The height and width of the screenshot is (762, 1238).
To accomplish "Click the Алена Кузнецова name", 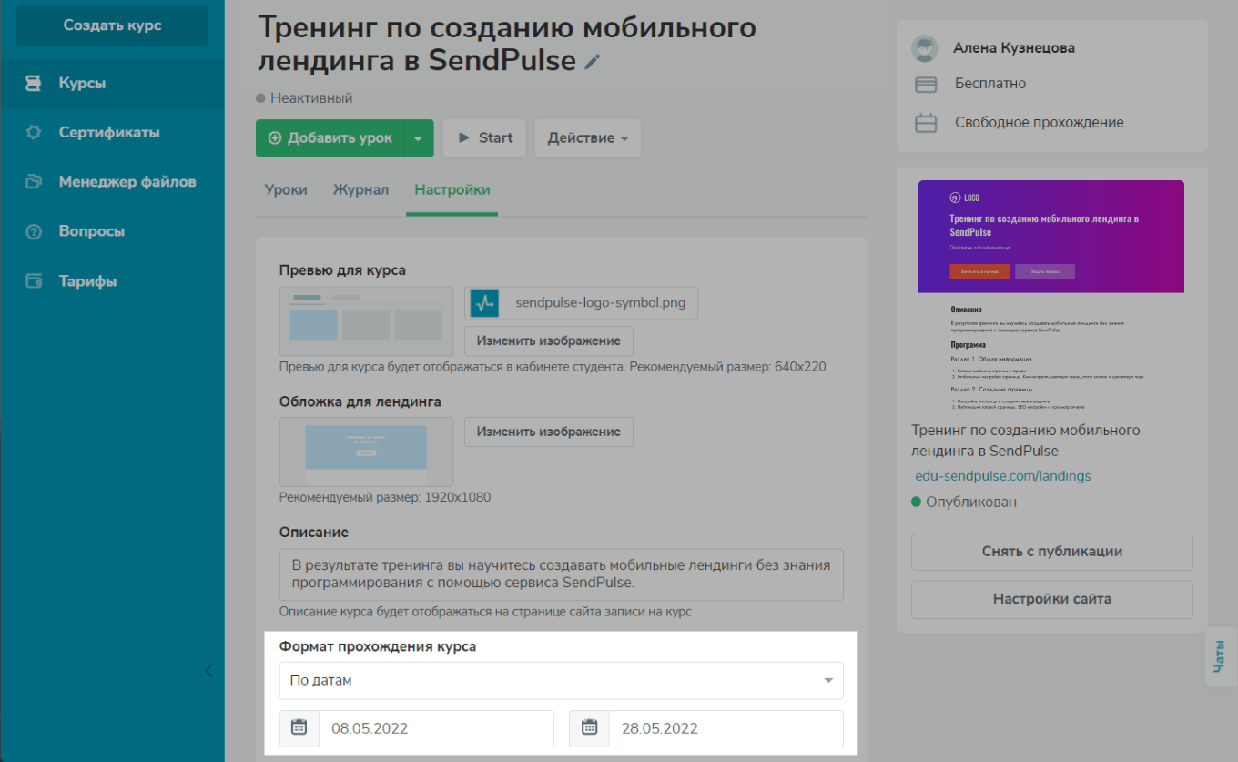I will 1014,47.
